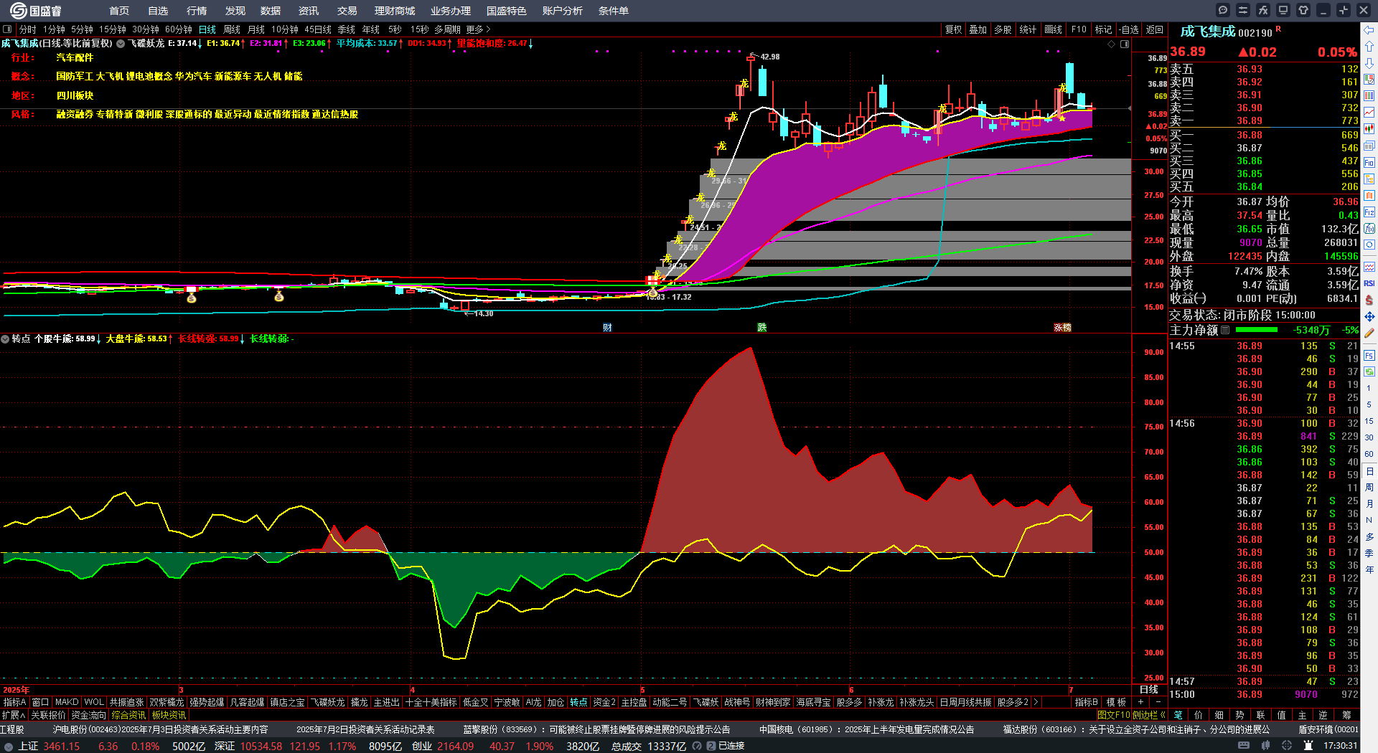Expand the 飞碟妖龙 indicator chevron menu
1378x753 pixels.
pyautogui.click(x=121, y=44)
